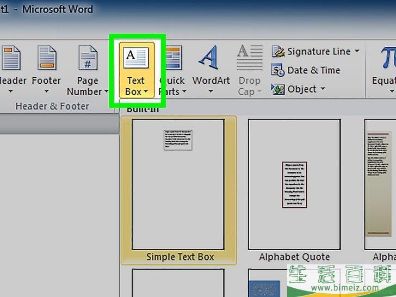
Task: Click the Header & Footer group label
Action: pos(52,106)
